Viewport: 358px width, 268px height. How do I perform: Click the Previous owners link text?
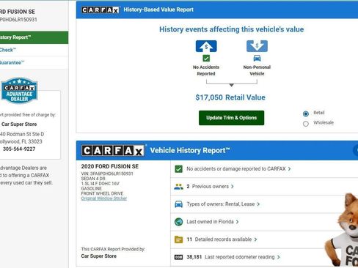tap(211, 187)
